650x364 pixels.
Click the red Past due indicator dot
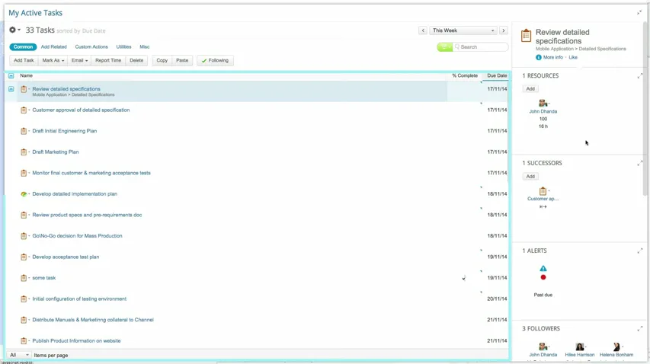(x=543, y=277)
